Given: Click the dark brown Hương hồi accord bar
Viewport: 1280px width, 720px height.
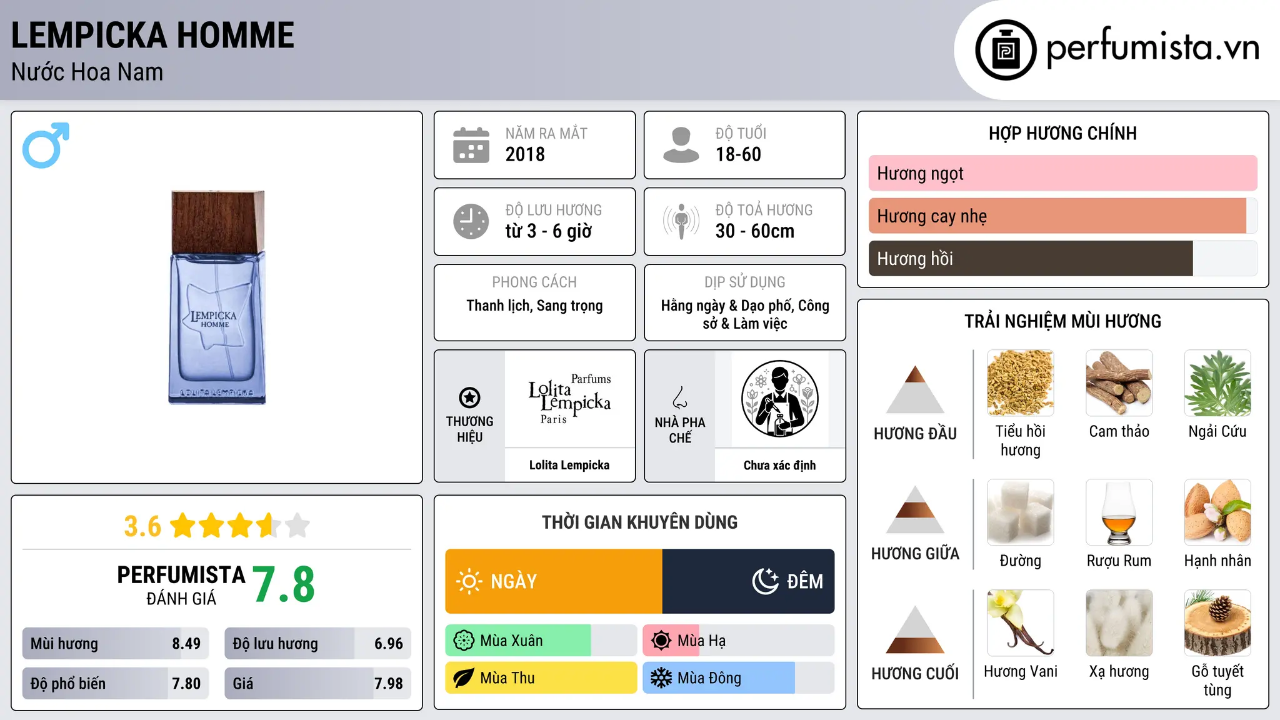Looking at the screenshot, I should click(1031, 258).
